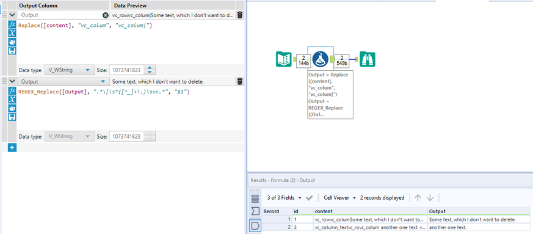Click the Input Data tool's output anchor
The width and height of the screenshot is (533, 234).
tap(294, 59)
